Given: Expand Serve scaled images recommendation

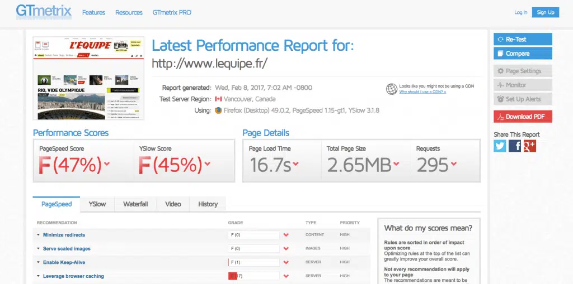Looking at the screenshot, I should [67, 249].
